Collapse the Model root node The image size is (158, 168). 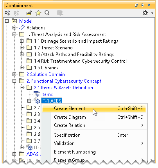(x=7, y=21)
